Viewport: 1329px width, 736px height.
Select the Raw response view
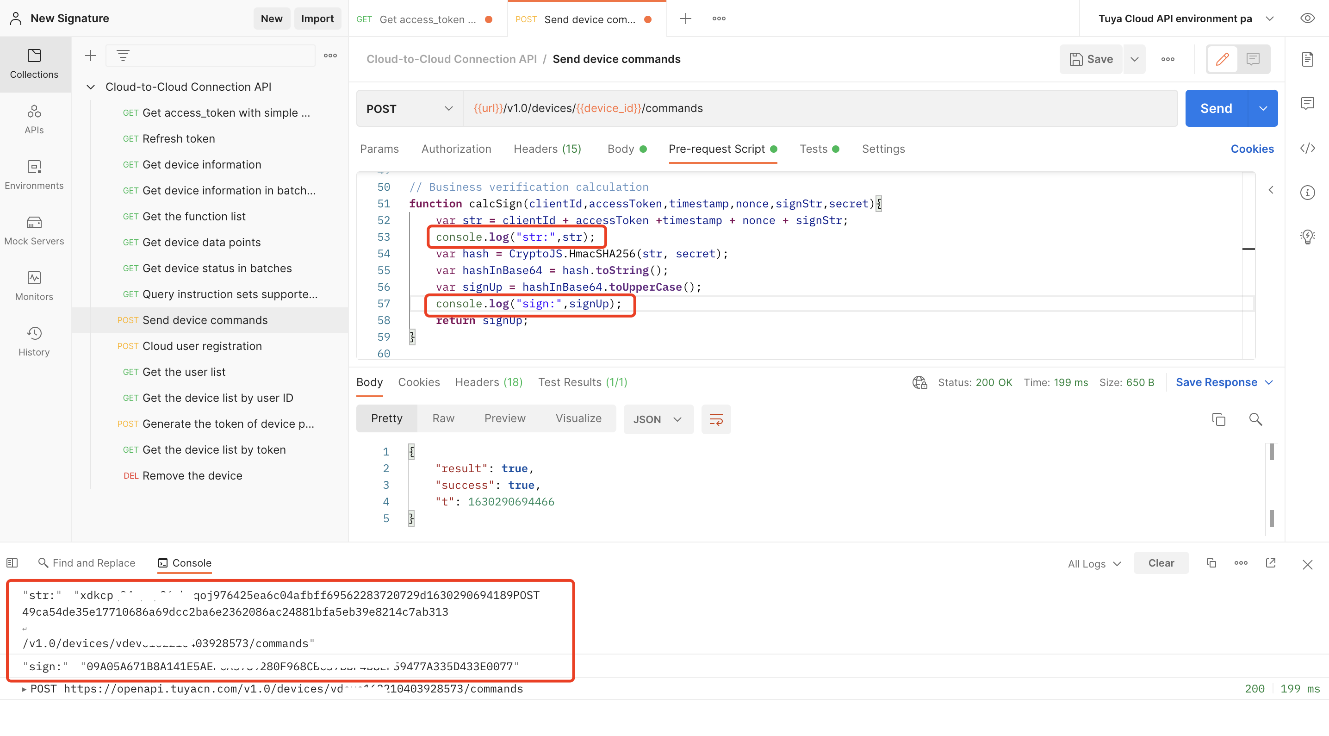[x=443, y=418]
